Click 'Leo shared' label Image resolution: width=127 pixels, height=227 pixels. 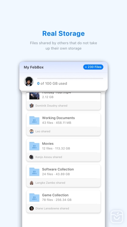(x=43, y=131)
